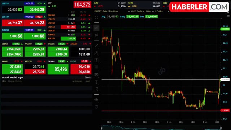Click EURUSD sell price 1,08368

[35, 36]
